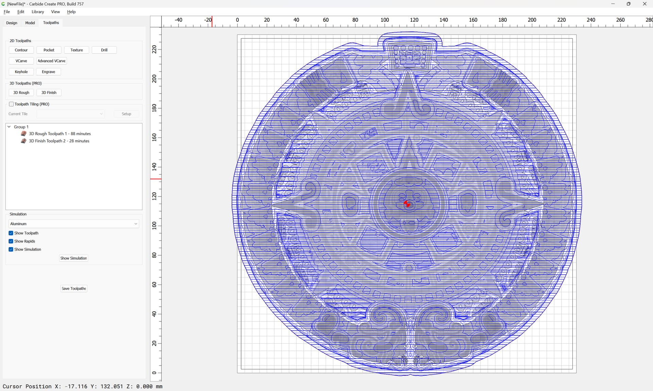Open the Current Tile dropdown
Screen dimensions: 653x391
pyautogui.click(x=70, y=114)
